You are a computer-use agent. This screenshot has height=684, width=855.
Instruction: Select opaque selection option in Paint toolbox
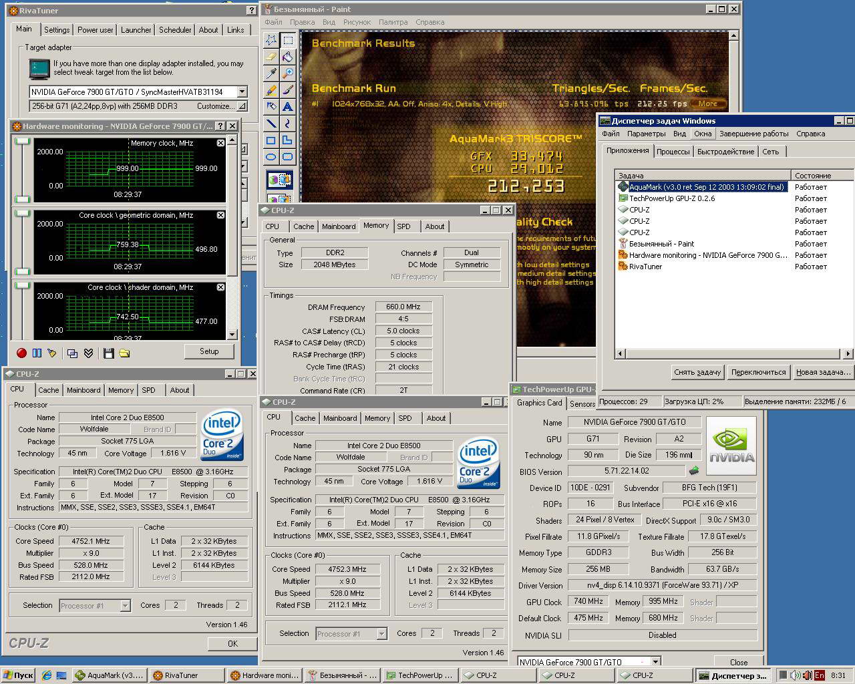click(x=280, y=180)
